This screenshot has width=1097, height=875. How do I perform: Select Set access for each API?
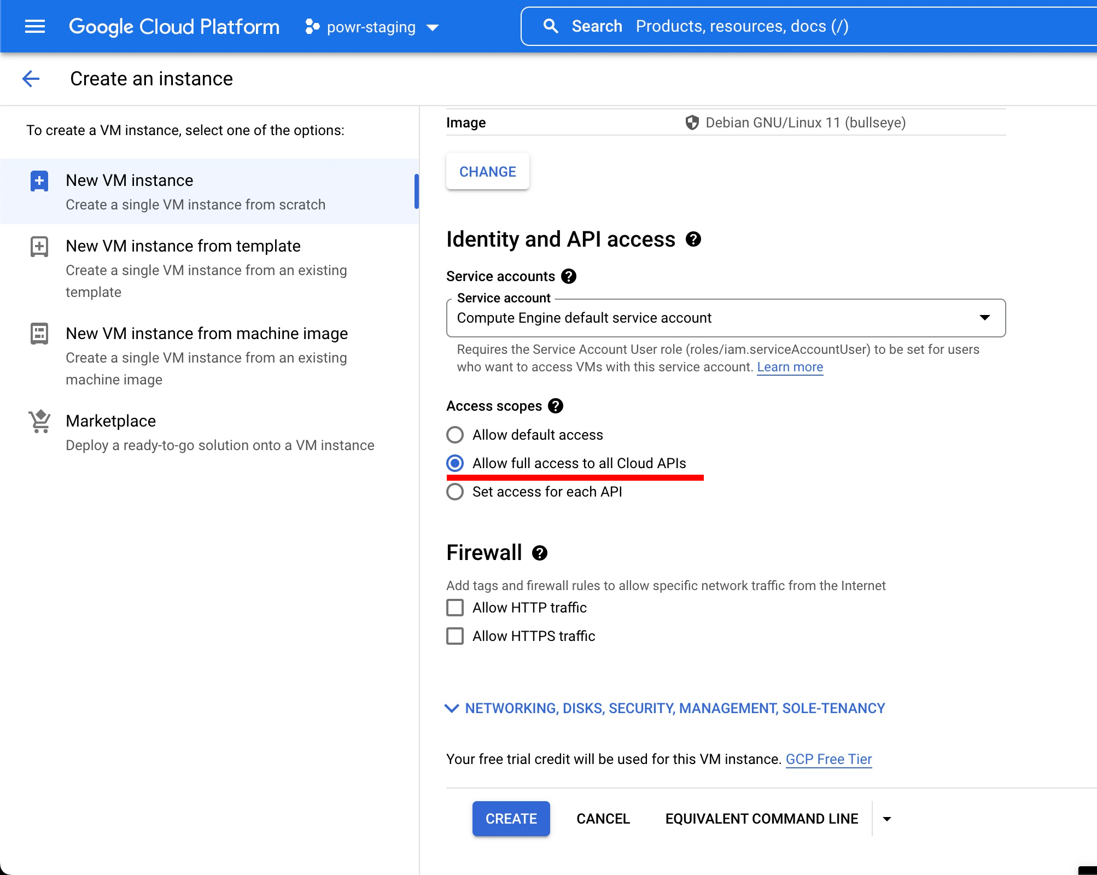point(455,492)
